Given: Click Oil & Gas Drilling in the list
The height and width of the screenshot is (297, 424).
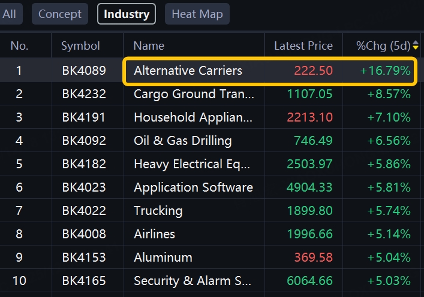Looking at the screenshot, I should tap(182, 141).
